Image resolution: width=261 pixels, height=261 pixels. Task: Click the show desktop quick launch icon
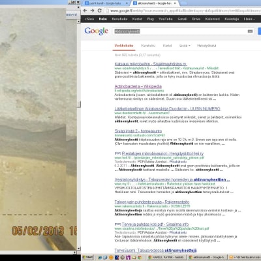(x=105, y=258)
